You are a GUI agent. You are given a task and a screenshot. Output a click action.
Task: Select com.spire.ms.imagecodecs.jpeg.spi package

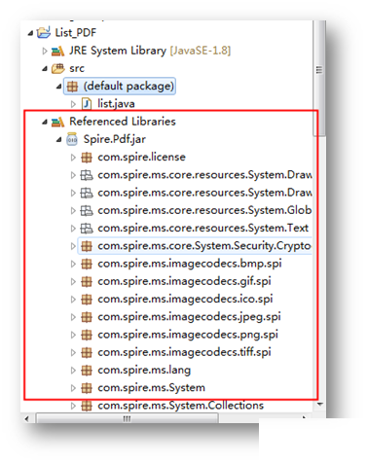point(189,317)
